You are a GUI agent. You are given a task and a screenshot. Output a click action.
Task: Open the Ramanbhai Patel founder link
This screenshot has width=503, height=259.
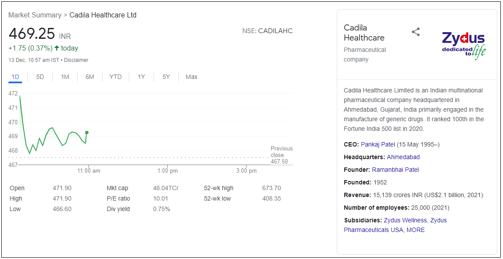(x=396, y=170)
